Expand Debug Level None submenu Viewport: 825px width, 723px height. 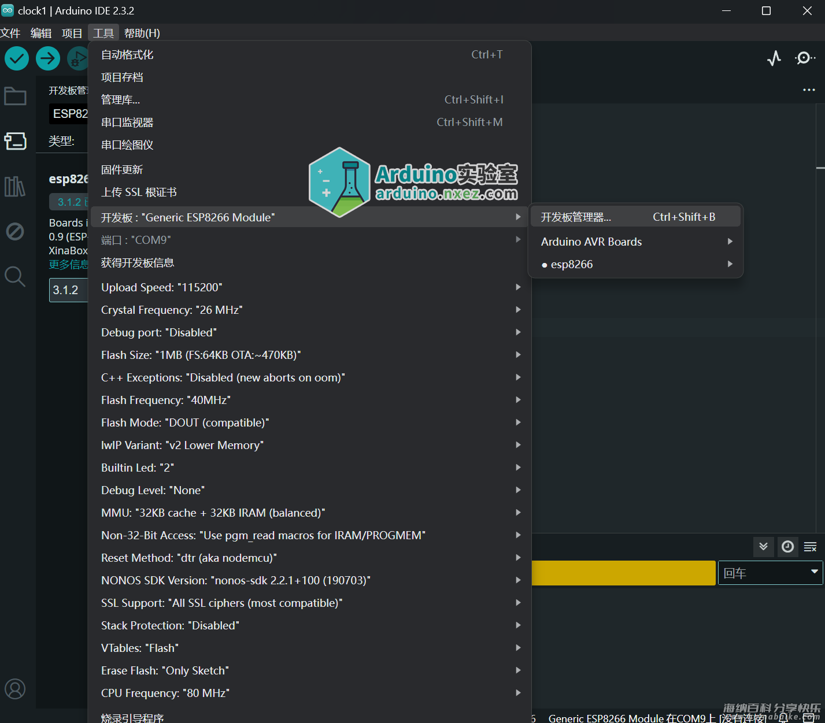(309, 490)
